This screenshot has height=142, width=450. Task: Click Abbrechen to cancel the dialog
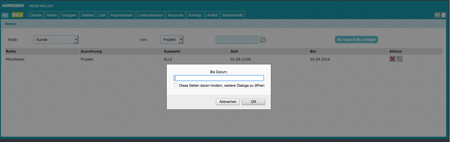pyautogui.click(x=228, y=102)
